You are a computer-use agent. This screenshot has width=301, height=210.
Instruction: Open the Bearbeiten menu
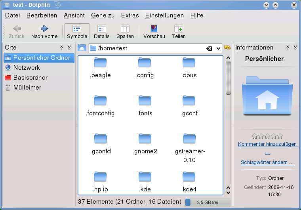[x=42, y=15]
